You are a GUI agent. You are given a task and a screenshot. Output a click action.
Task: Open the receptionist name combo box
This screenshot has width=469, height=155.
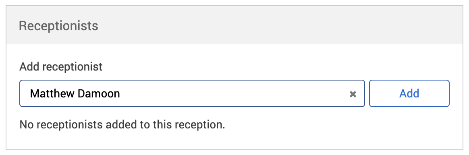pos(192,93)
